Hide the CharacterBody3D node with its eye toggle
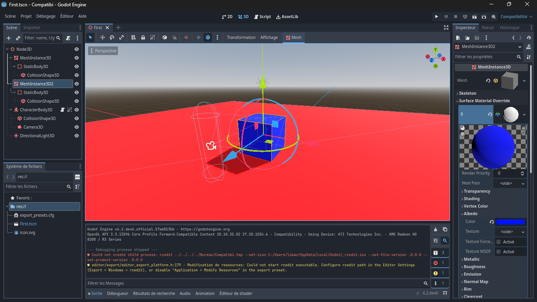 [x=76, y=110]
